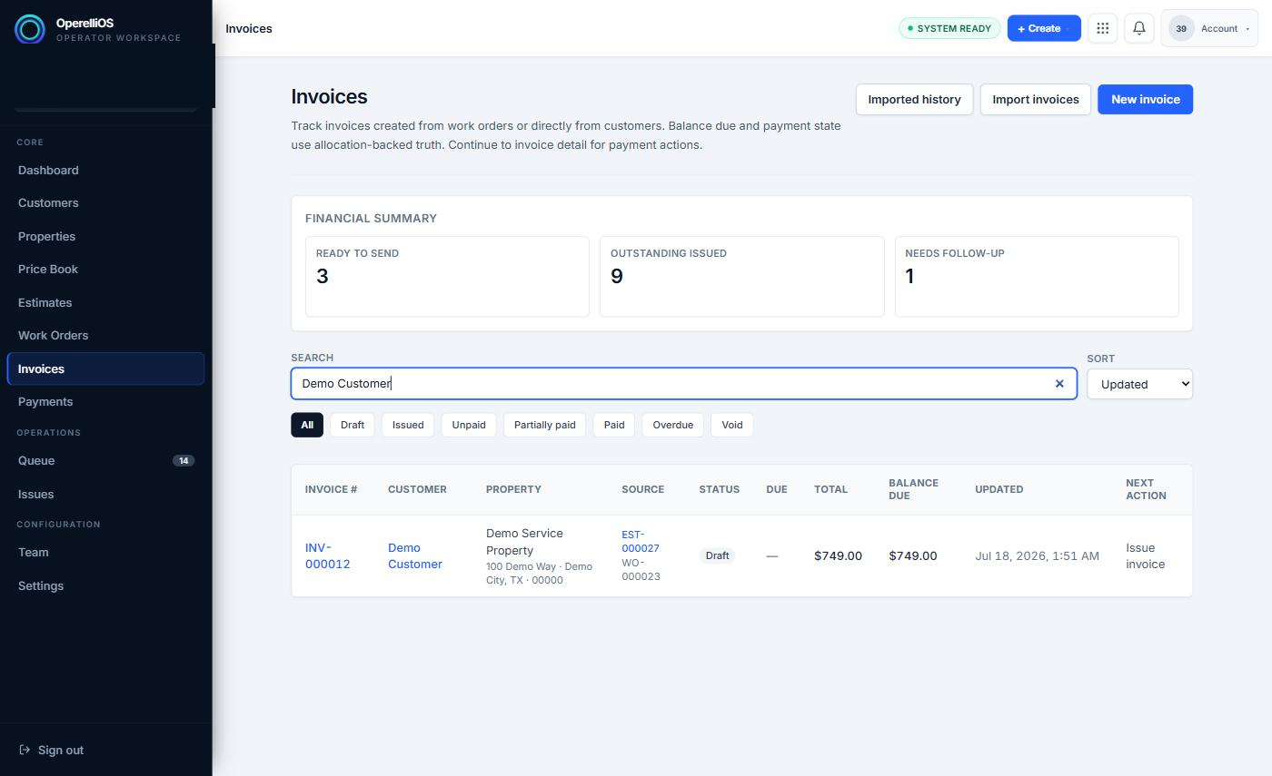Clear the search field with the X icon

[1058, 384]
